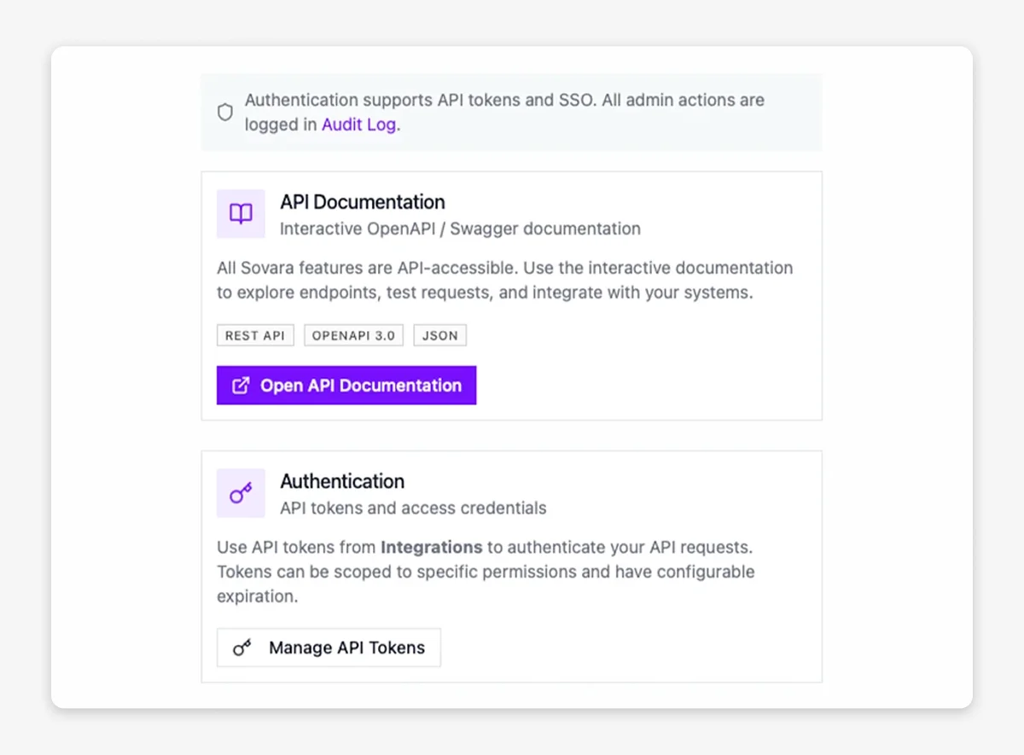Select the key icon inside Manage API Tokens
The image size is (1024, 755).
point(241,647)
